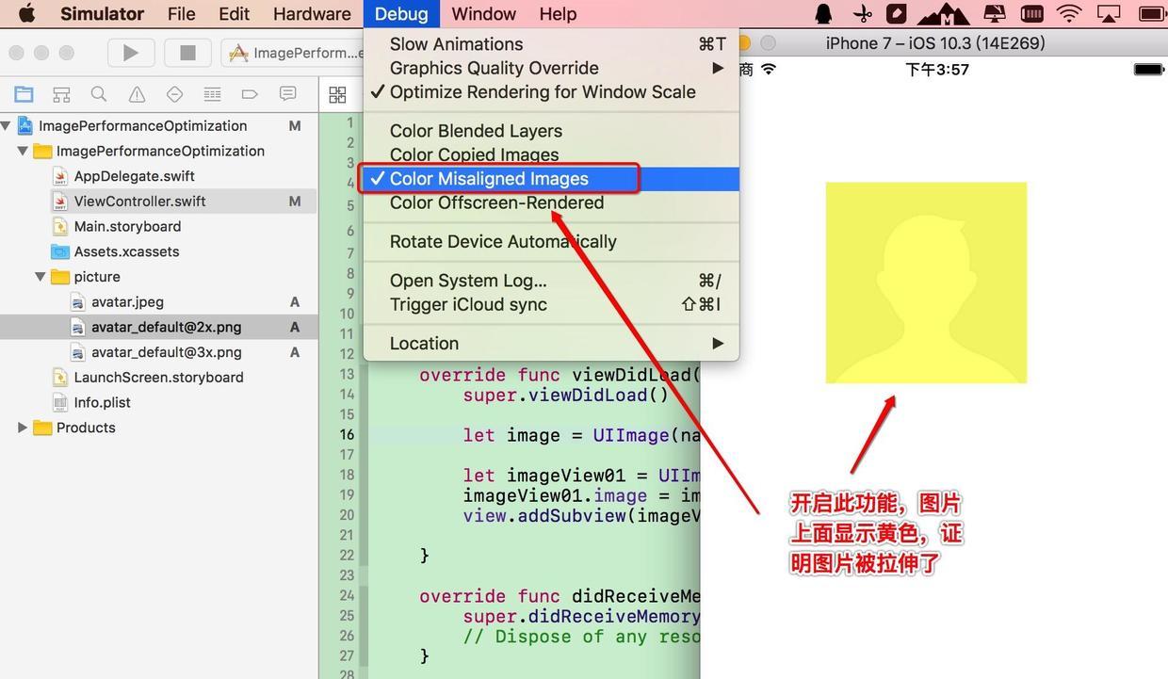
Task: Select avatar.jpeg file
Action: coord(127,302)
